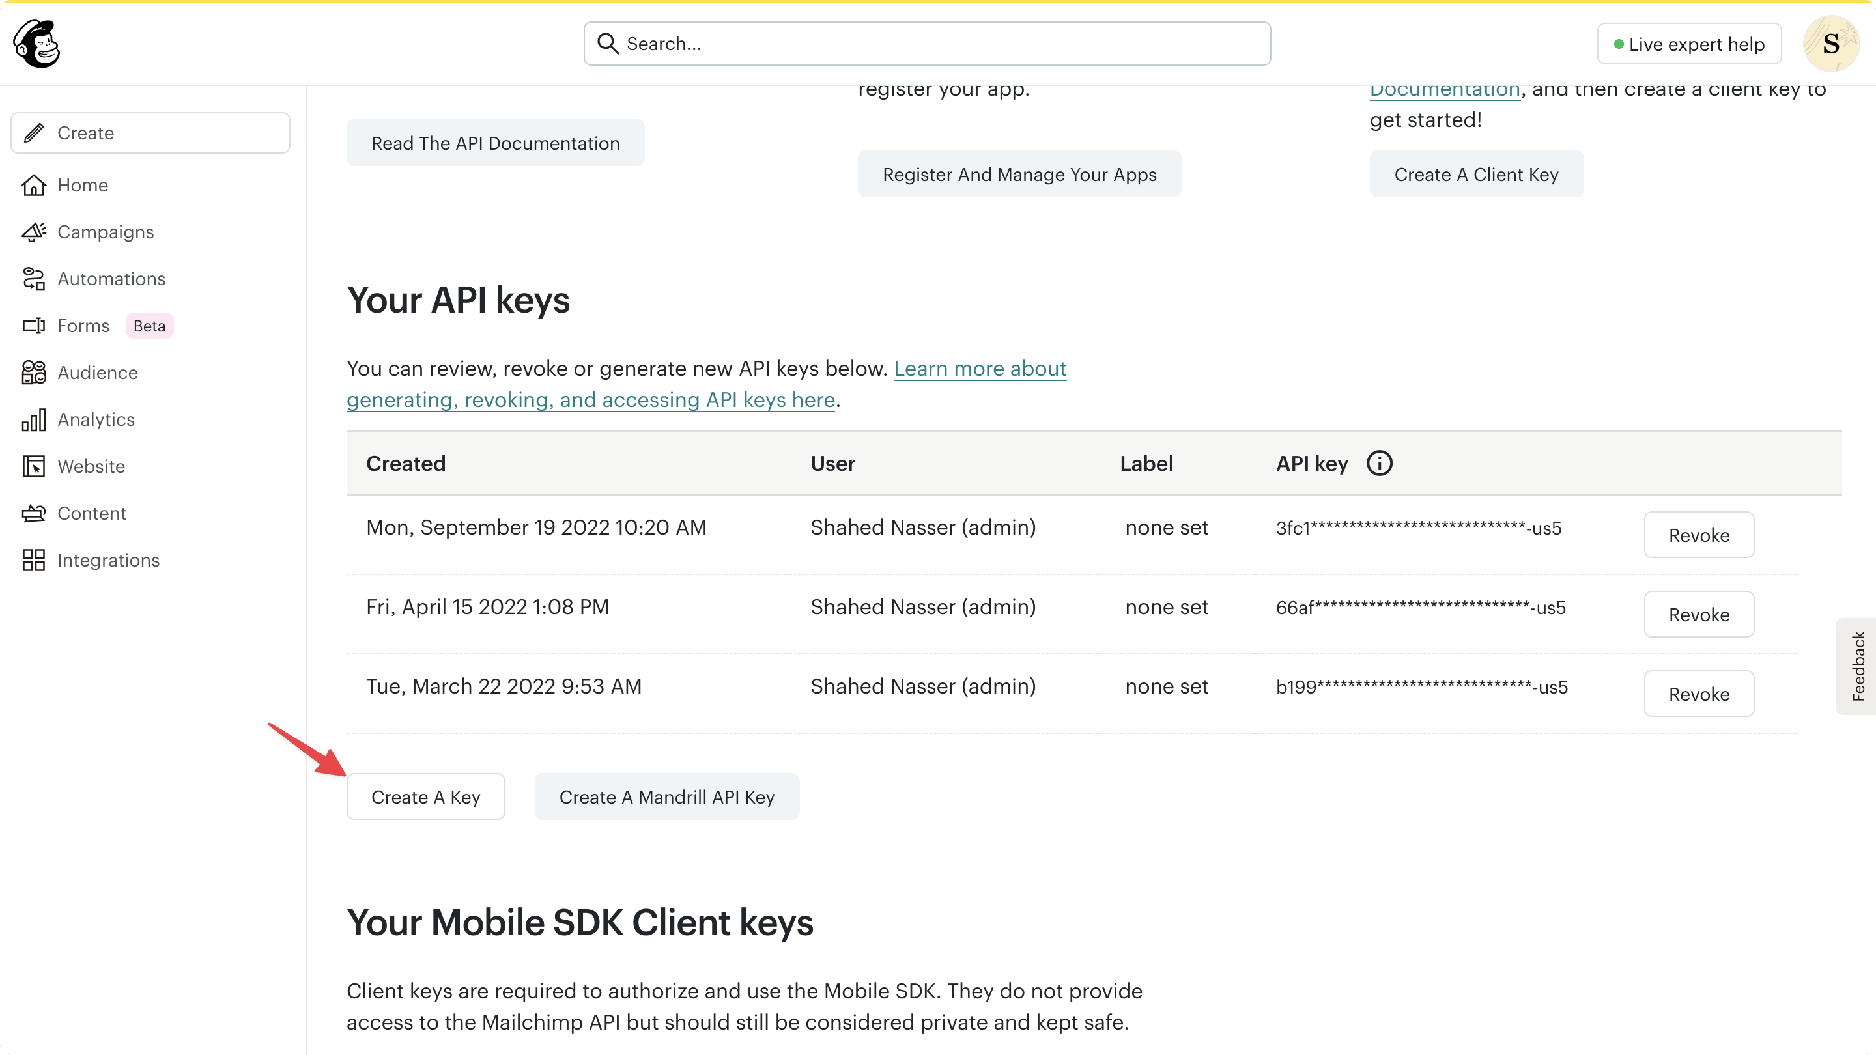
Task: Open Campaigns using the megaphone icon
Action: [33, 232]
